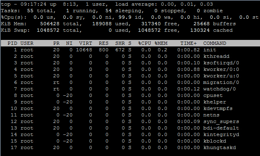Select the init process row

tap(130, 50)
